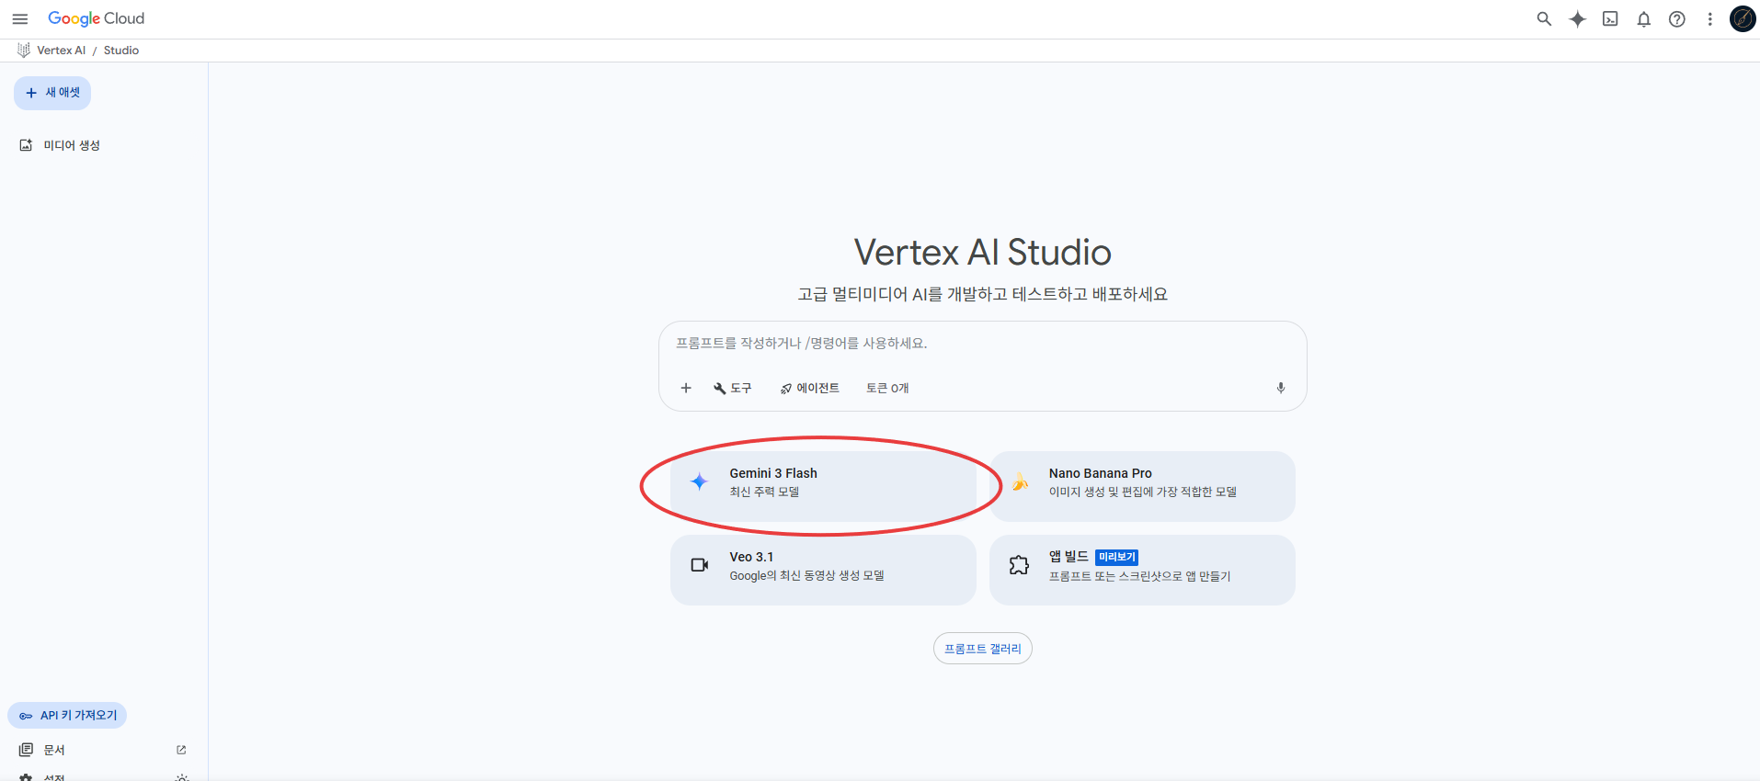Activate the microphone voice input icon
This screenshot has height=781, width=1760.
click(x=1280, y=388)
